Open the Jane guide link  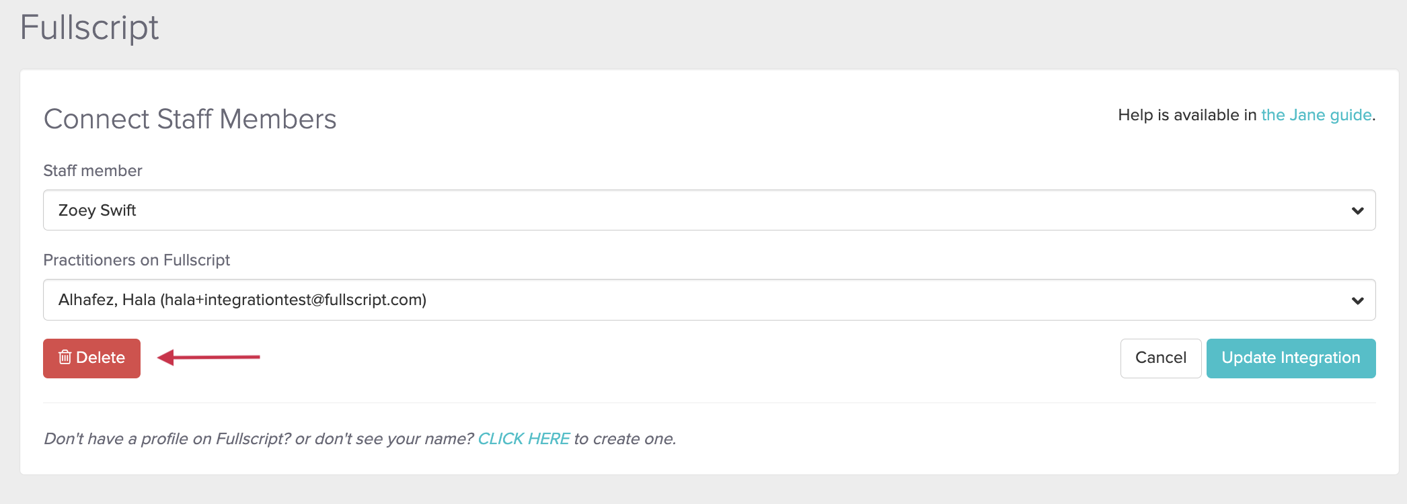1316,115
